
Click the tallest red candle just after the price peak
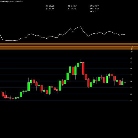83,68
